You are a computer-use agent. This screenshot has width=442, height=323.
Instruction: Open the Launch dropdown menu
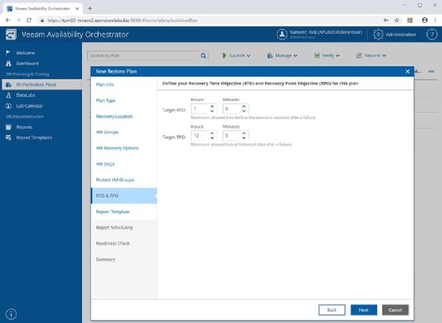point(236,55)
